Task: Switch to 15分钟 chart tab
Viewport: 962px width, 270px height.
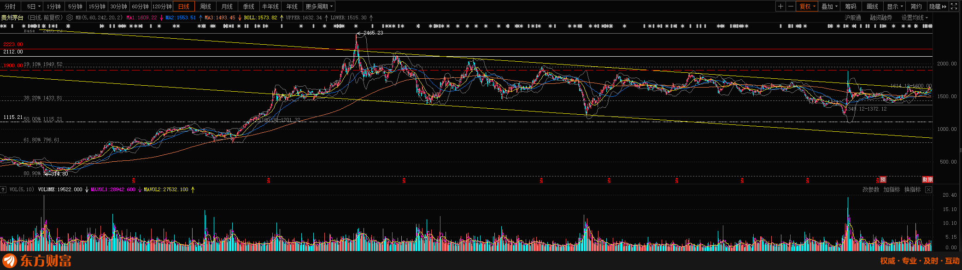Action: tap(97, 6)
